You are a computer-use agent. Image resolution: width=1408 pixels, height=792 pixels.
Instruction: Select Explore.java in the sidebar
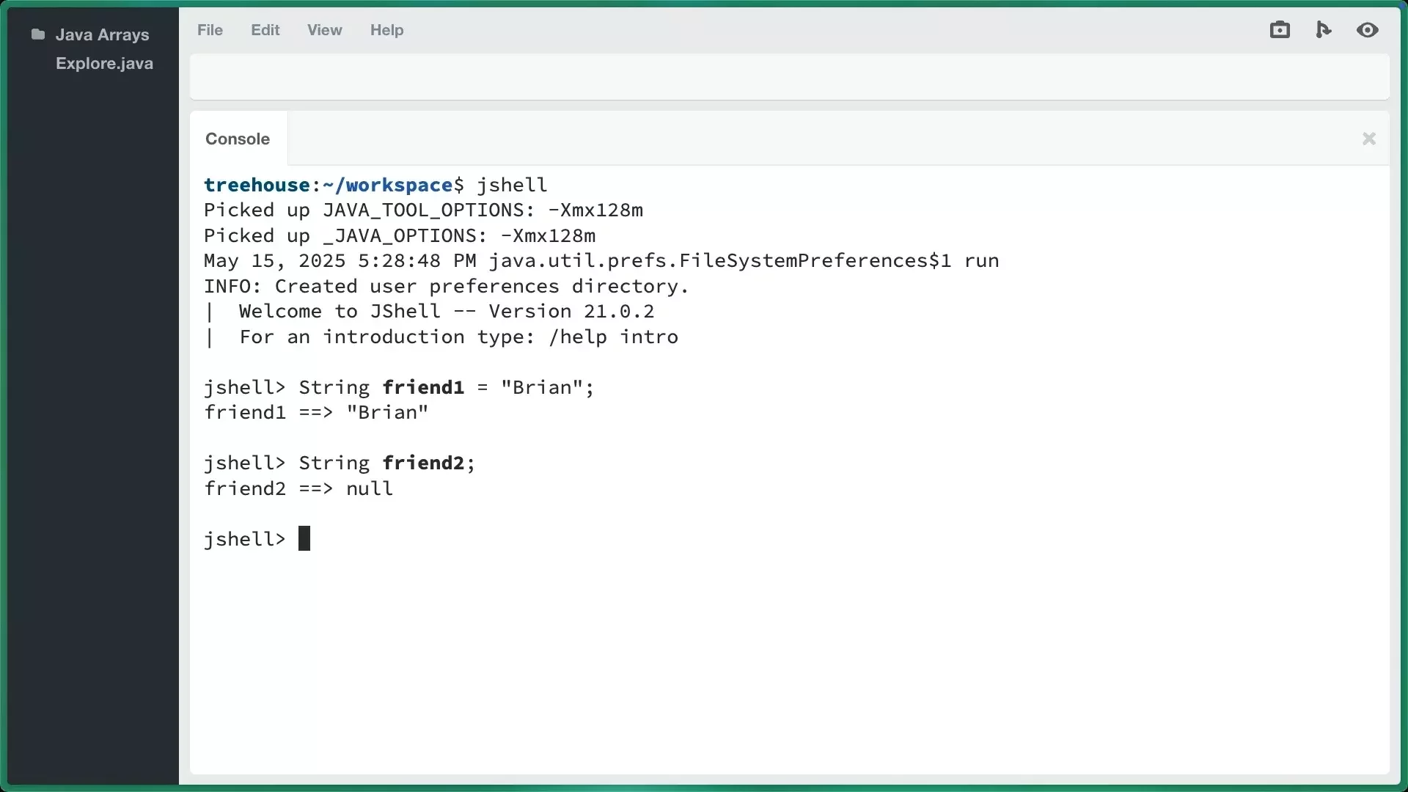104,63
